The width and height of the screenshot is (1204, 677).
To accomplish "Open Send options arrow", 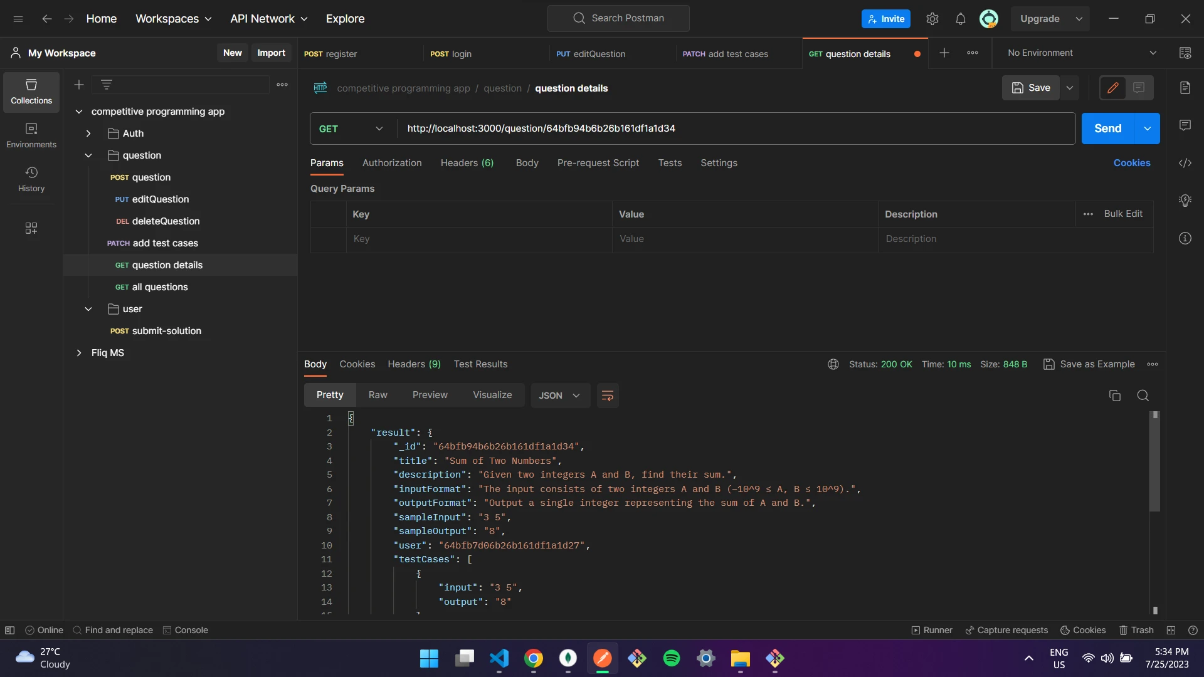I will (1148, 129).
